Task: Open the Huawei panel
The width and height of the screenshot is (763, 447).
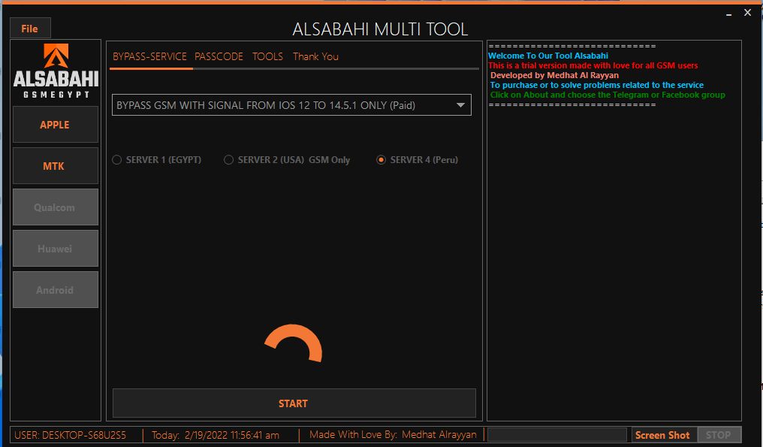Action: pyautogui.click(x=56, y=248)
